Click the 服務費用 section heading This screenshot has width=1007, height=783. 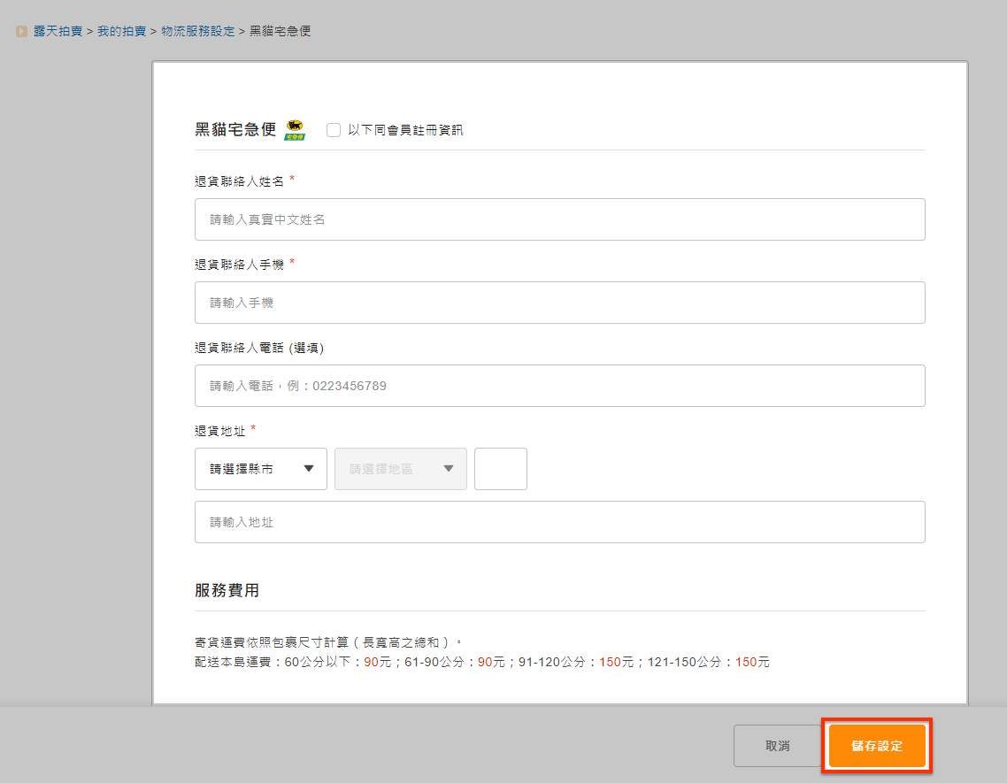click(x=227, y=590)
